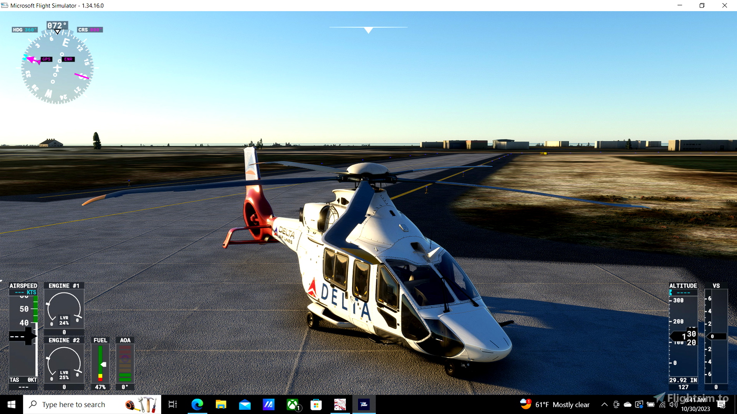Open the weather widget showing 61°F
Image resolution: width=737 pixels, height=414 pixels.
click(x=554, y=405)
